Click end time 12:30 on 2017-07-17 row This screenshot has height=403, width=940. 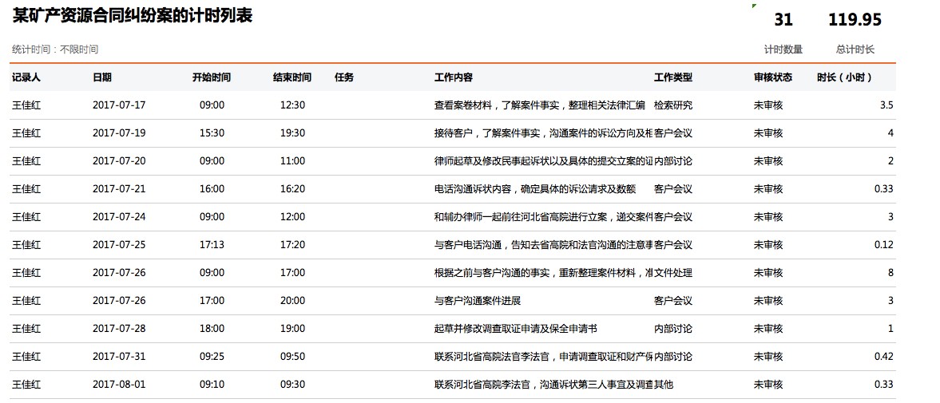(292, 105)
